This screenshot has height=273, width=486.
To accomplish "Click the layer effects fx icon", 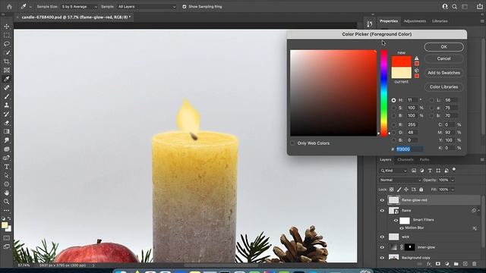I will click(428, 264).
